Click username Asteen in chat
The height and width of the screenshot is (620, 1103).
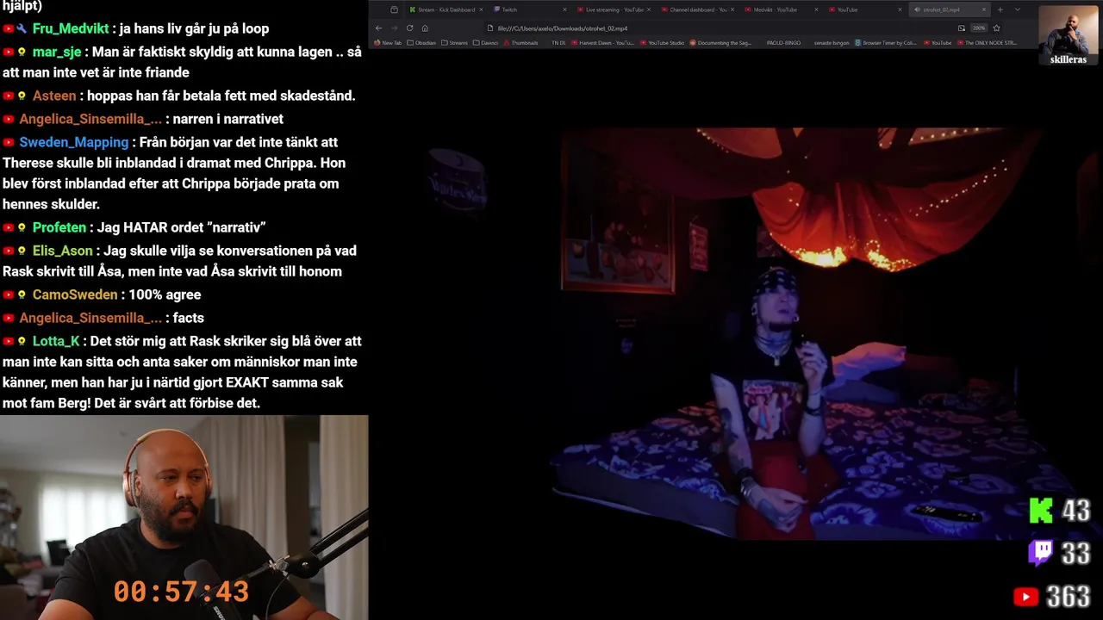click(54, 96)
